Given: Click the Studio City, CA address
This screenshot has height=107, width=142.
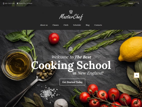Looking at the screenshot, I should coord(25,3).
